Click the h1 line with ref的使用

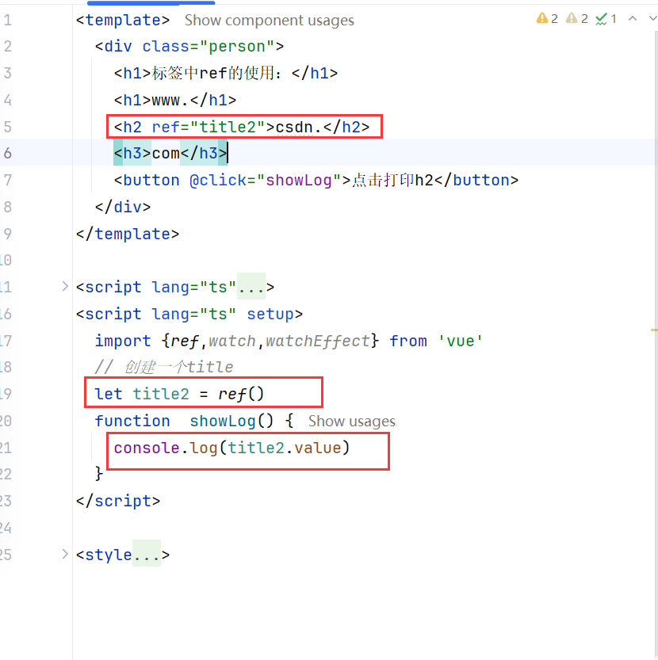(226, 73)
